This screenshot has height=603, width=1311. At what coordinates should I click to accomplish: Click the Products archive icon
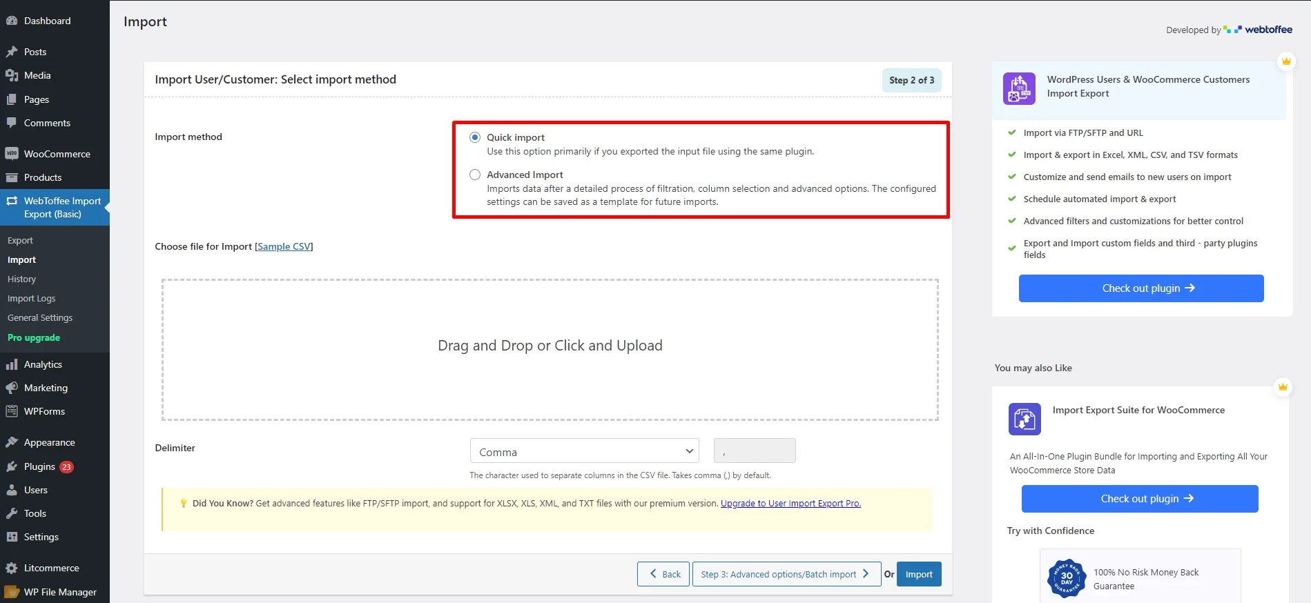pyautogui.click(x=12, y=177)
